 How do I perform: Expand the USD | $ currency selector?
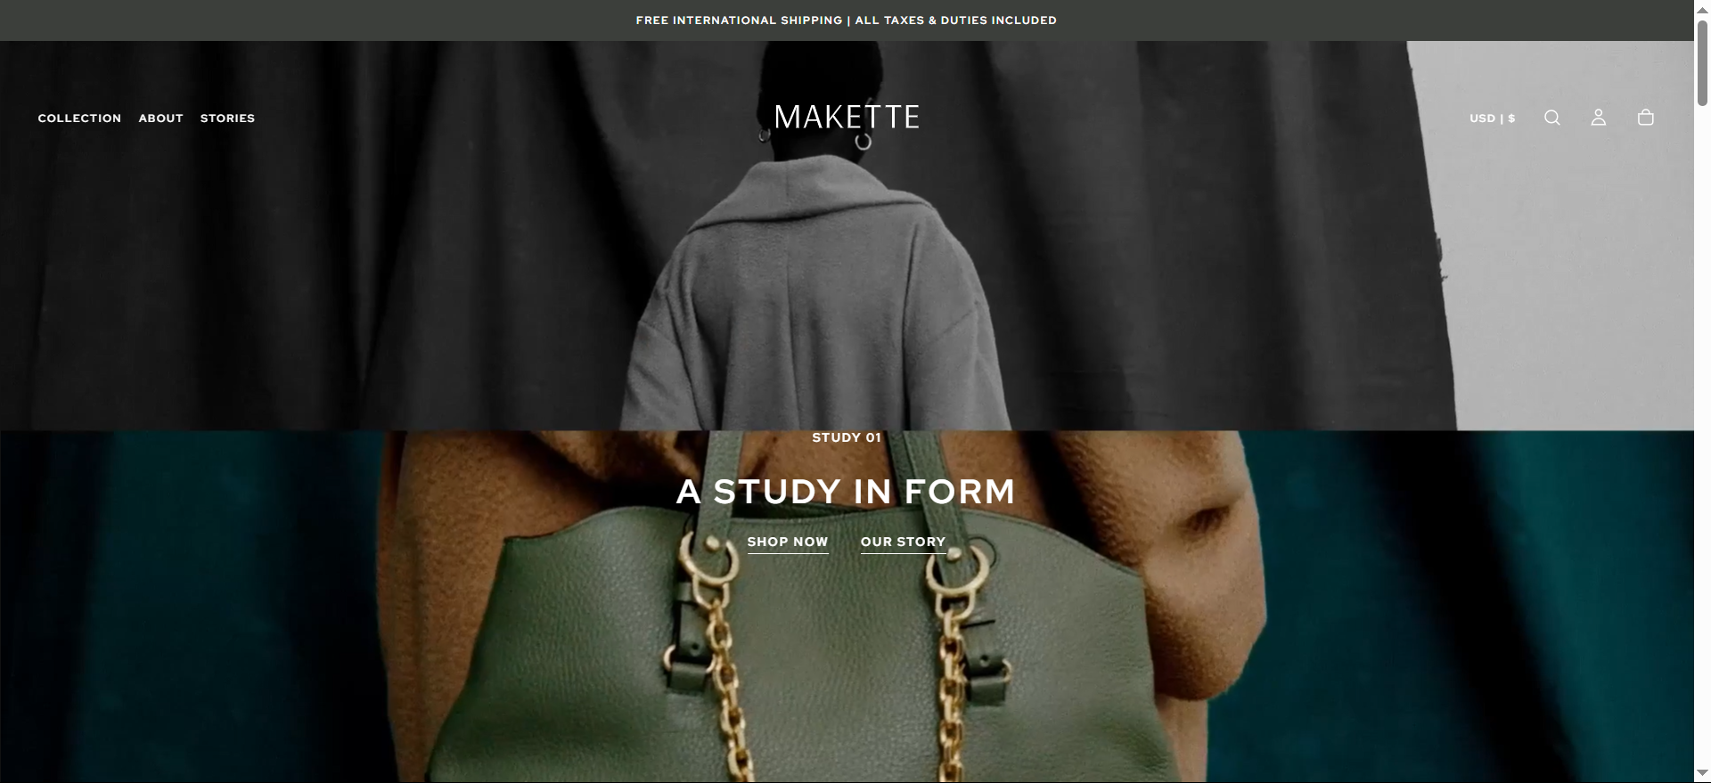coord(1492,118)
